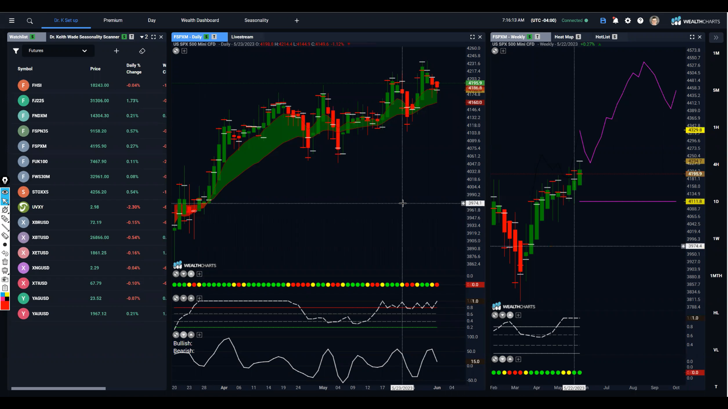Open the clipboard notes icon
Image resolution: width=728 pixels, height=409 pixels.
pos(5,288)
